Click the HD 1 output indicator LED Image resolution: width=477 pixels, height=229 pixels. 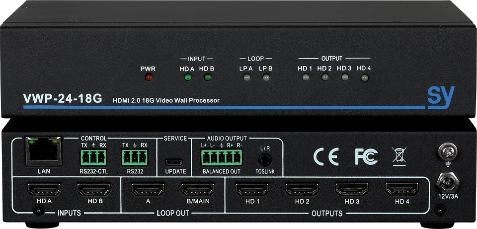click(305, 77)
